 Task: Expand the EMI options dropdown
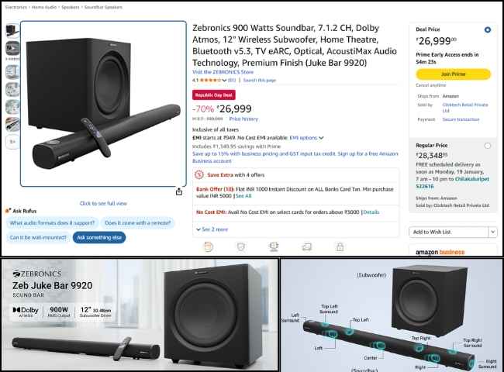[x=306, y=138]
